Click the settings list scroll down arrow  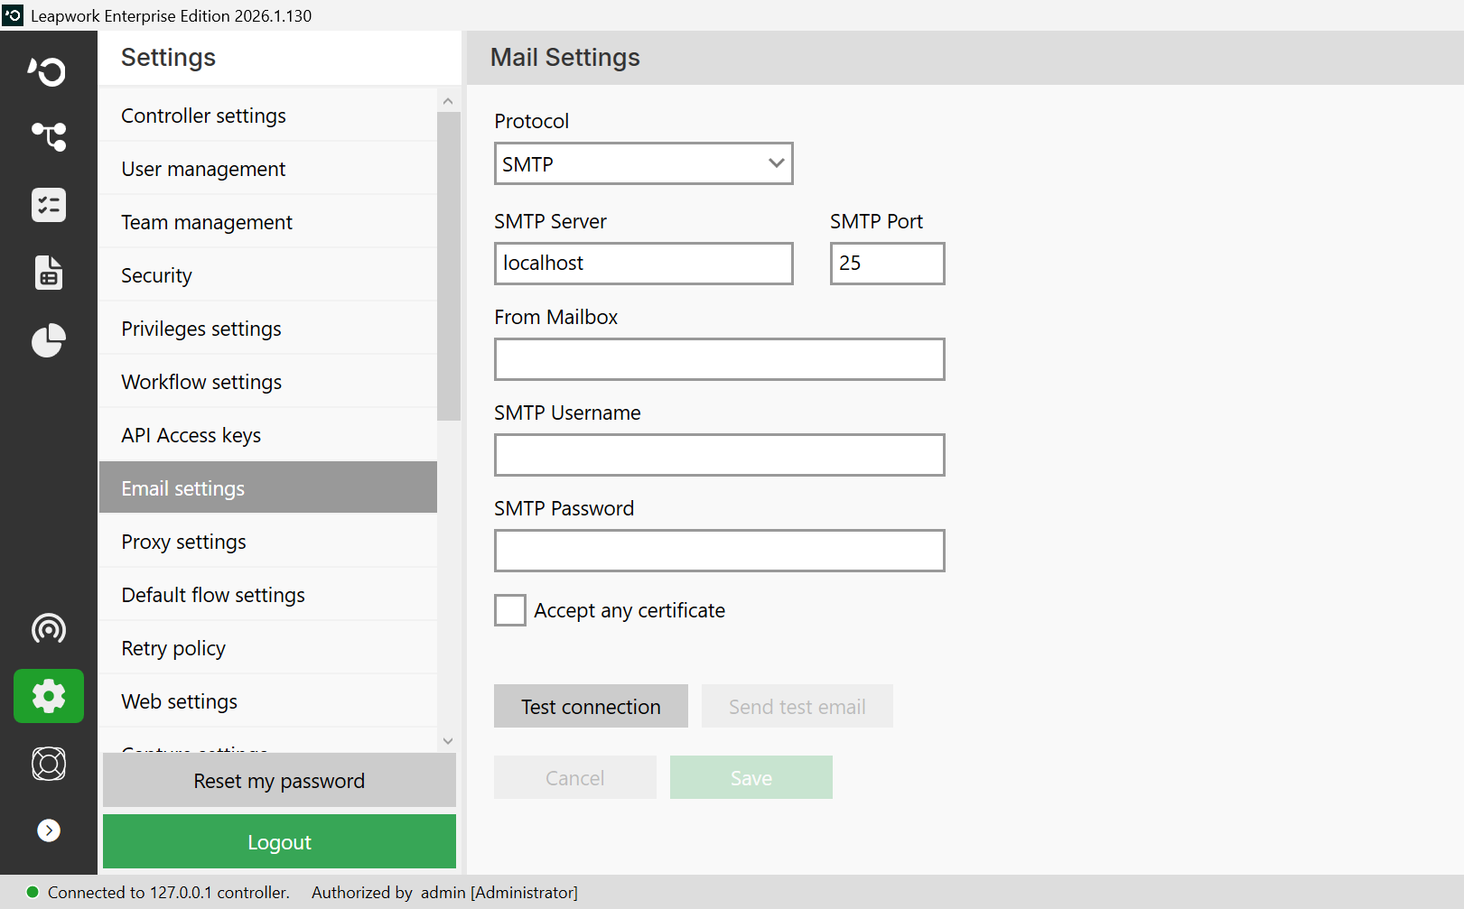pos(448,741)
